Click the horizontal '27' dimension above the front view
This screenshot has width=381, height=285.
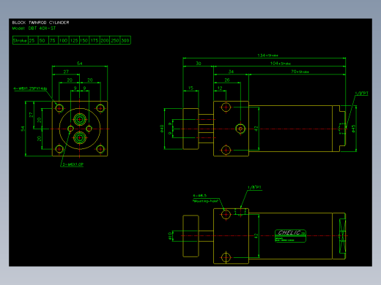click(66, 72)
